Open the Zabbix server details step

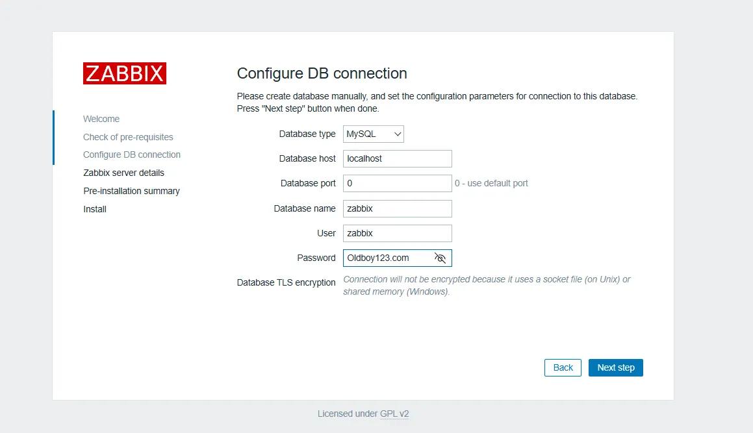[123, 173]
